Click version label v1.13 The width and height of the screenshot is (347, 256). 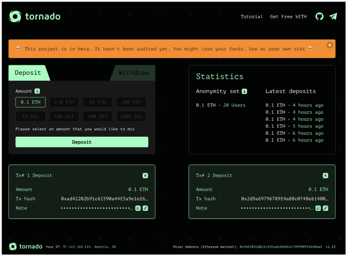[331, 247]
